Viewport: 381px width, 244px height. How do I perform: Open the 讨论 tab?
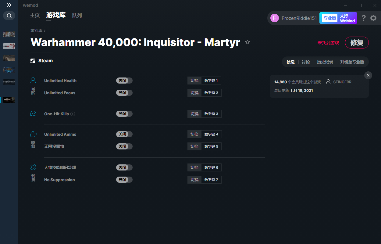click(x=306, y=62)
